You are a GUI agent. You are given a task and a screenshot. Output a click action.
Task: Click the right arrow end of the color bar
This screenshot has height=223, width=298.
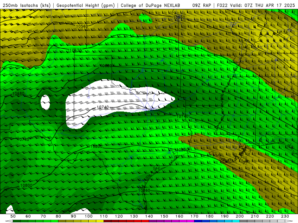[x=289, y=221]
